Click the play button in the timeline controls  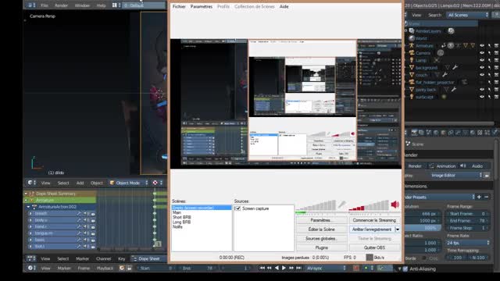pos(284,269)
